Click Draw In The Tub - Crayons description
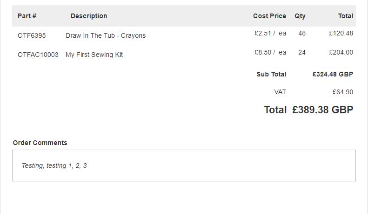 pos(106,35)
